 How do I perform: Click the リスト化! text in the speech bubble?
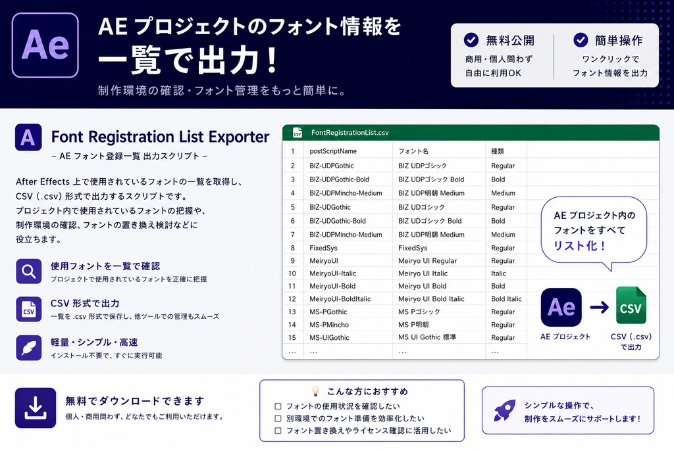pyautogui.click(x=580, y=245)
